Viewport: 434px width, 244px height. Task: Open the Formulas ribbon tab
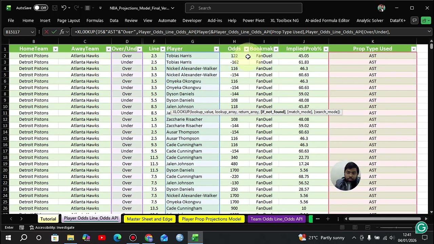pos(95,20)
